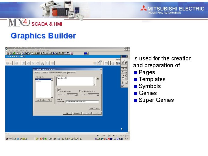Screen dimensions: 208x156
Task: Click the Hilfe button in dialog
Action: pos(97,113)
